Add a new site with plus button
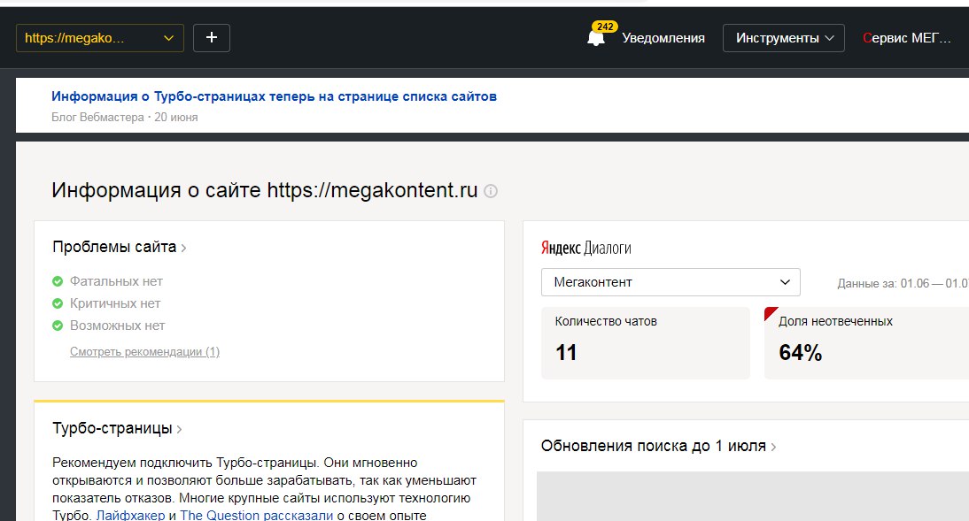This screenshot has height=521, width=969. [212, 38]
